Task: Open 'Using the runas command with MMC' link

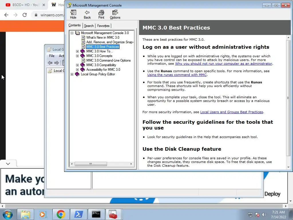Action: point(177,75)
